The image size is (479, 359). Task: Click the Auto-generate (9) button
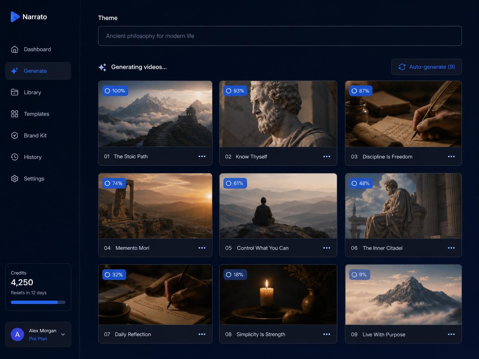[x=427, y=67]
